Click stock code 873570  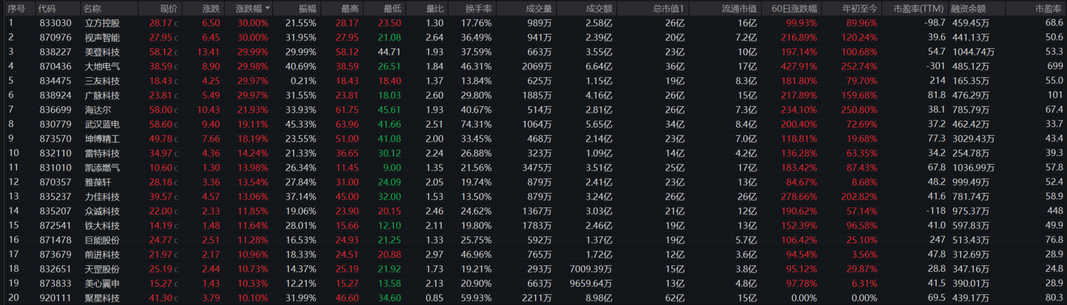pyautogui.click(x=55, y=139)
